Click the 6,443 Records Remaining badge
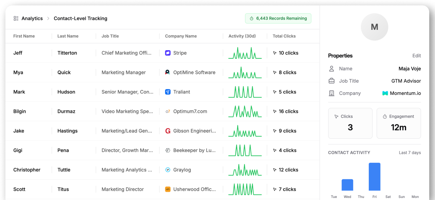The width and height of the screenshot is (435, 200). [278, 18]
